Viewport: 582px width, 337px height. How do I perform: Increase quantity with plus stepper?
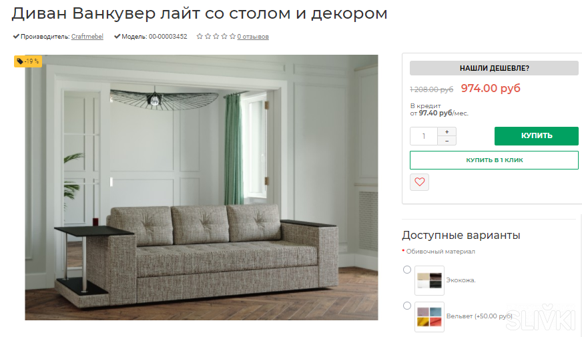[x=447, y=131]
